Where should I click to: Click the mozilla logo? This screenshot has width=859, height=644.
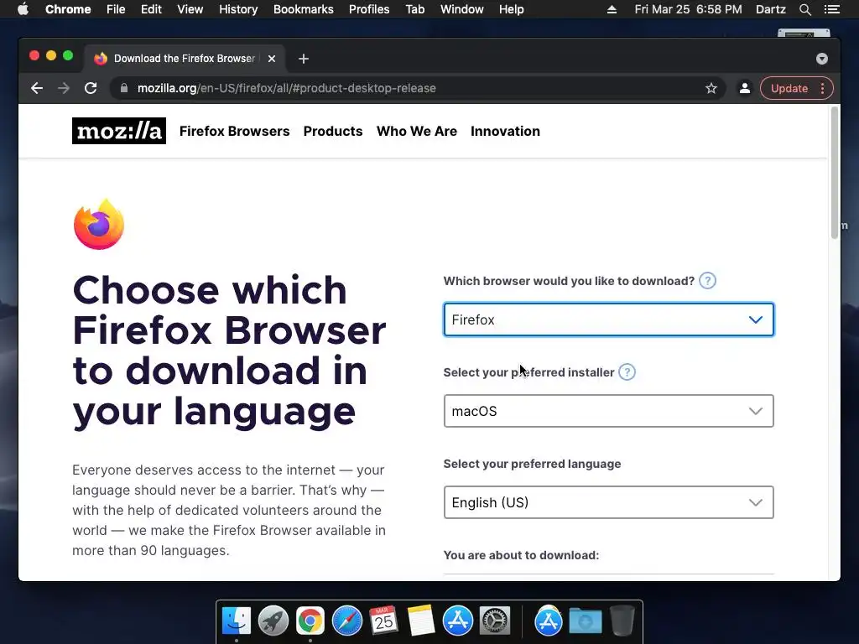click(x=119, y=131)
